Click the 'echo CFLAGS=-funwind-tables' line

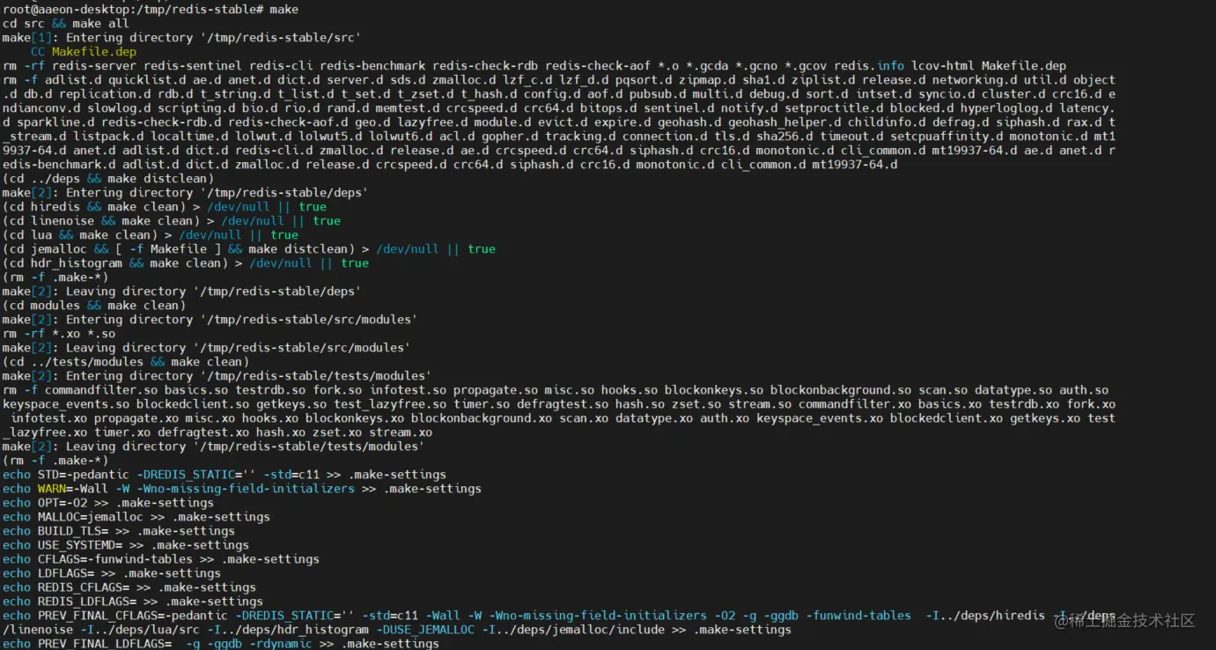pyautogui.click(x=160, y=559)
